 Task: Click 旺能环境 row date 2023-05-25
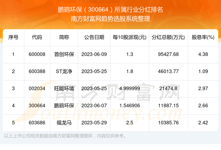pyautogui.click(x=94, y=89)
